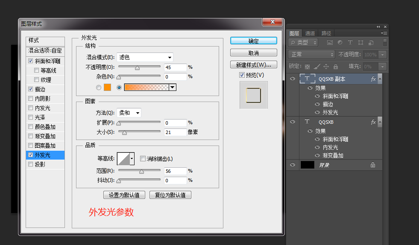The height and width of the screenshot is (245, 419).
Task: Close the Layers panel group
Action: 385,27
